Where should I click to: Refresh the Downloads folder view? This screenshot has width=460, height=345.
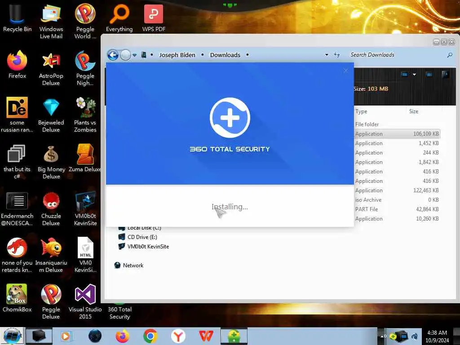point(337,55)
